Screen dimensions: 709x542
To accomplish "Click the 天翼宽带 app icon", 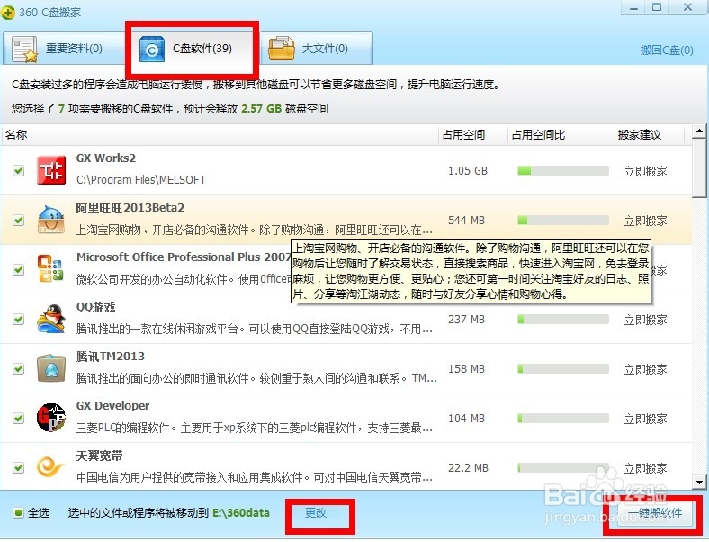I will [50, 467].
